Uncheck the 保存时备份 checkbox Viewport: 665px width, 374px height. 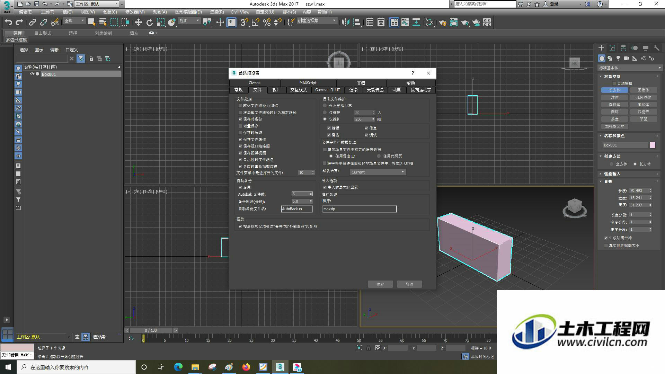point(240,119)
